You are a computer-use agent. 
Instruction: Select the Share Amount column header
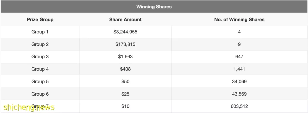click(x=125, y=19)
